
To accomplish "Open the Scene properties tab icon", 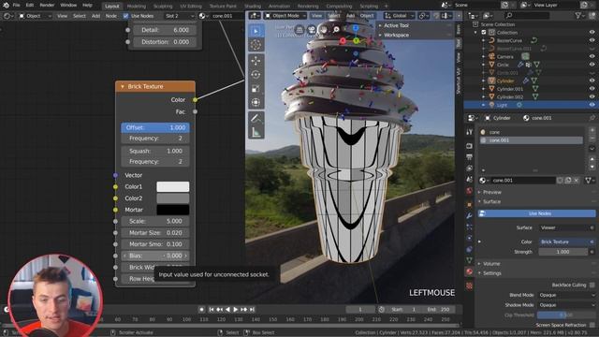I will point(470,179).
